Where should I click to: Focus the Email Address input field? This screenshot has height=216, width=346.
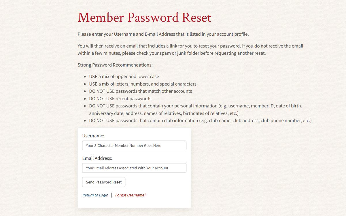(134, 168)
